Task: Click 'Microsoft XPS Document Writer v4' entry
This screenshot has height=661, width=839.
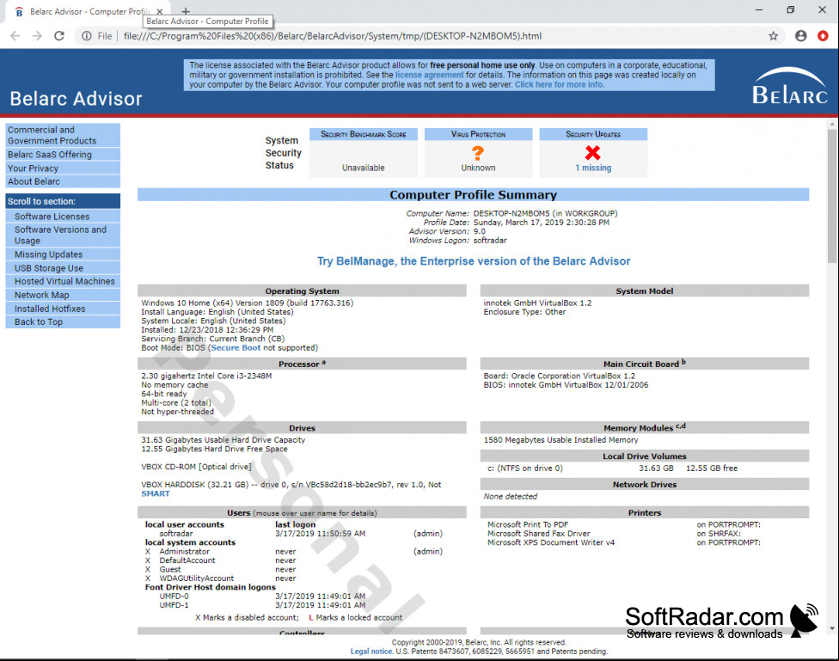Action: [550, 542]
